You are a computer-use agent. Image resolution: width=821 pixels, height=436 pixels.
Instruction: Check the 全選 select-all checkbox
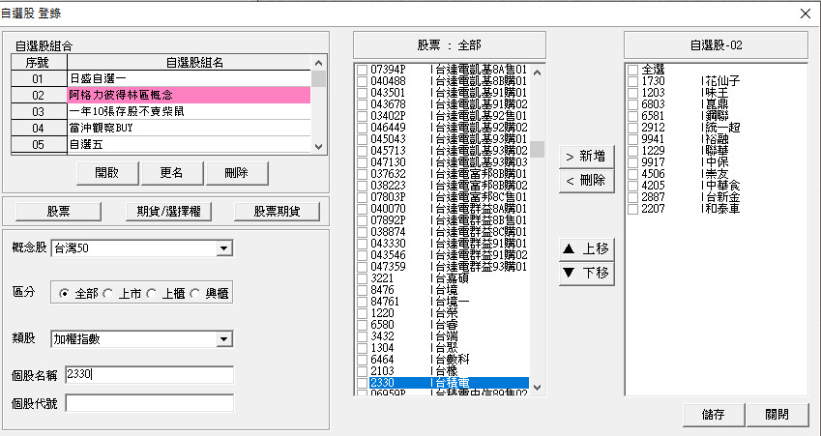(632, 70)
